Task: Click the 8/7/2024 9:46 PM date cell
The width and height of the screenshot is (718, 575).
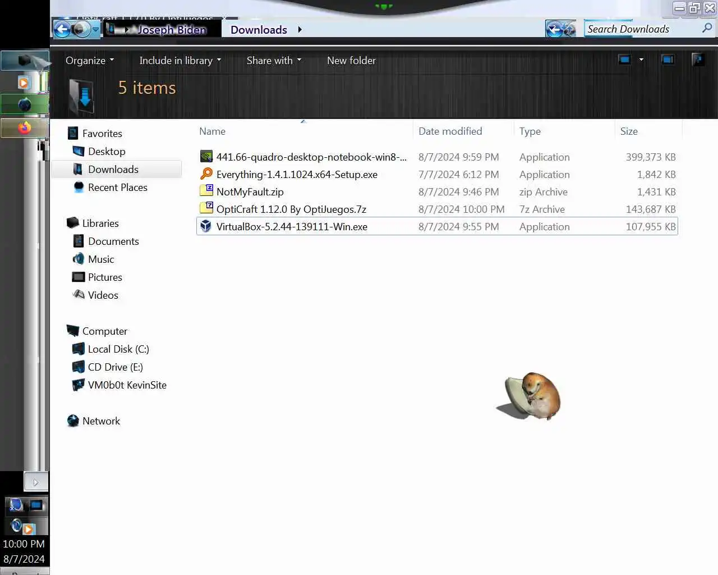Action: click(x=458, y=191)
